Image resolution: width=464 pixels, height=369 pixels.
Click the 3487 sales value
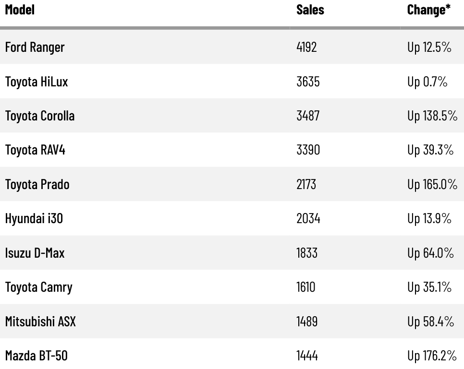308,116
